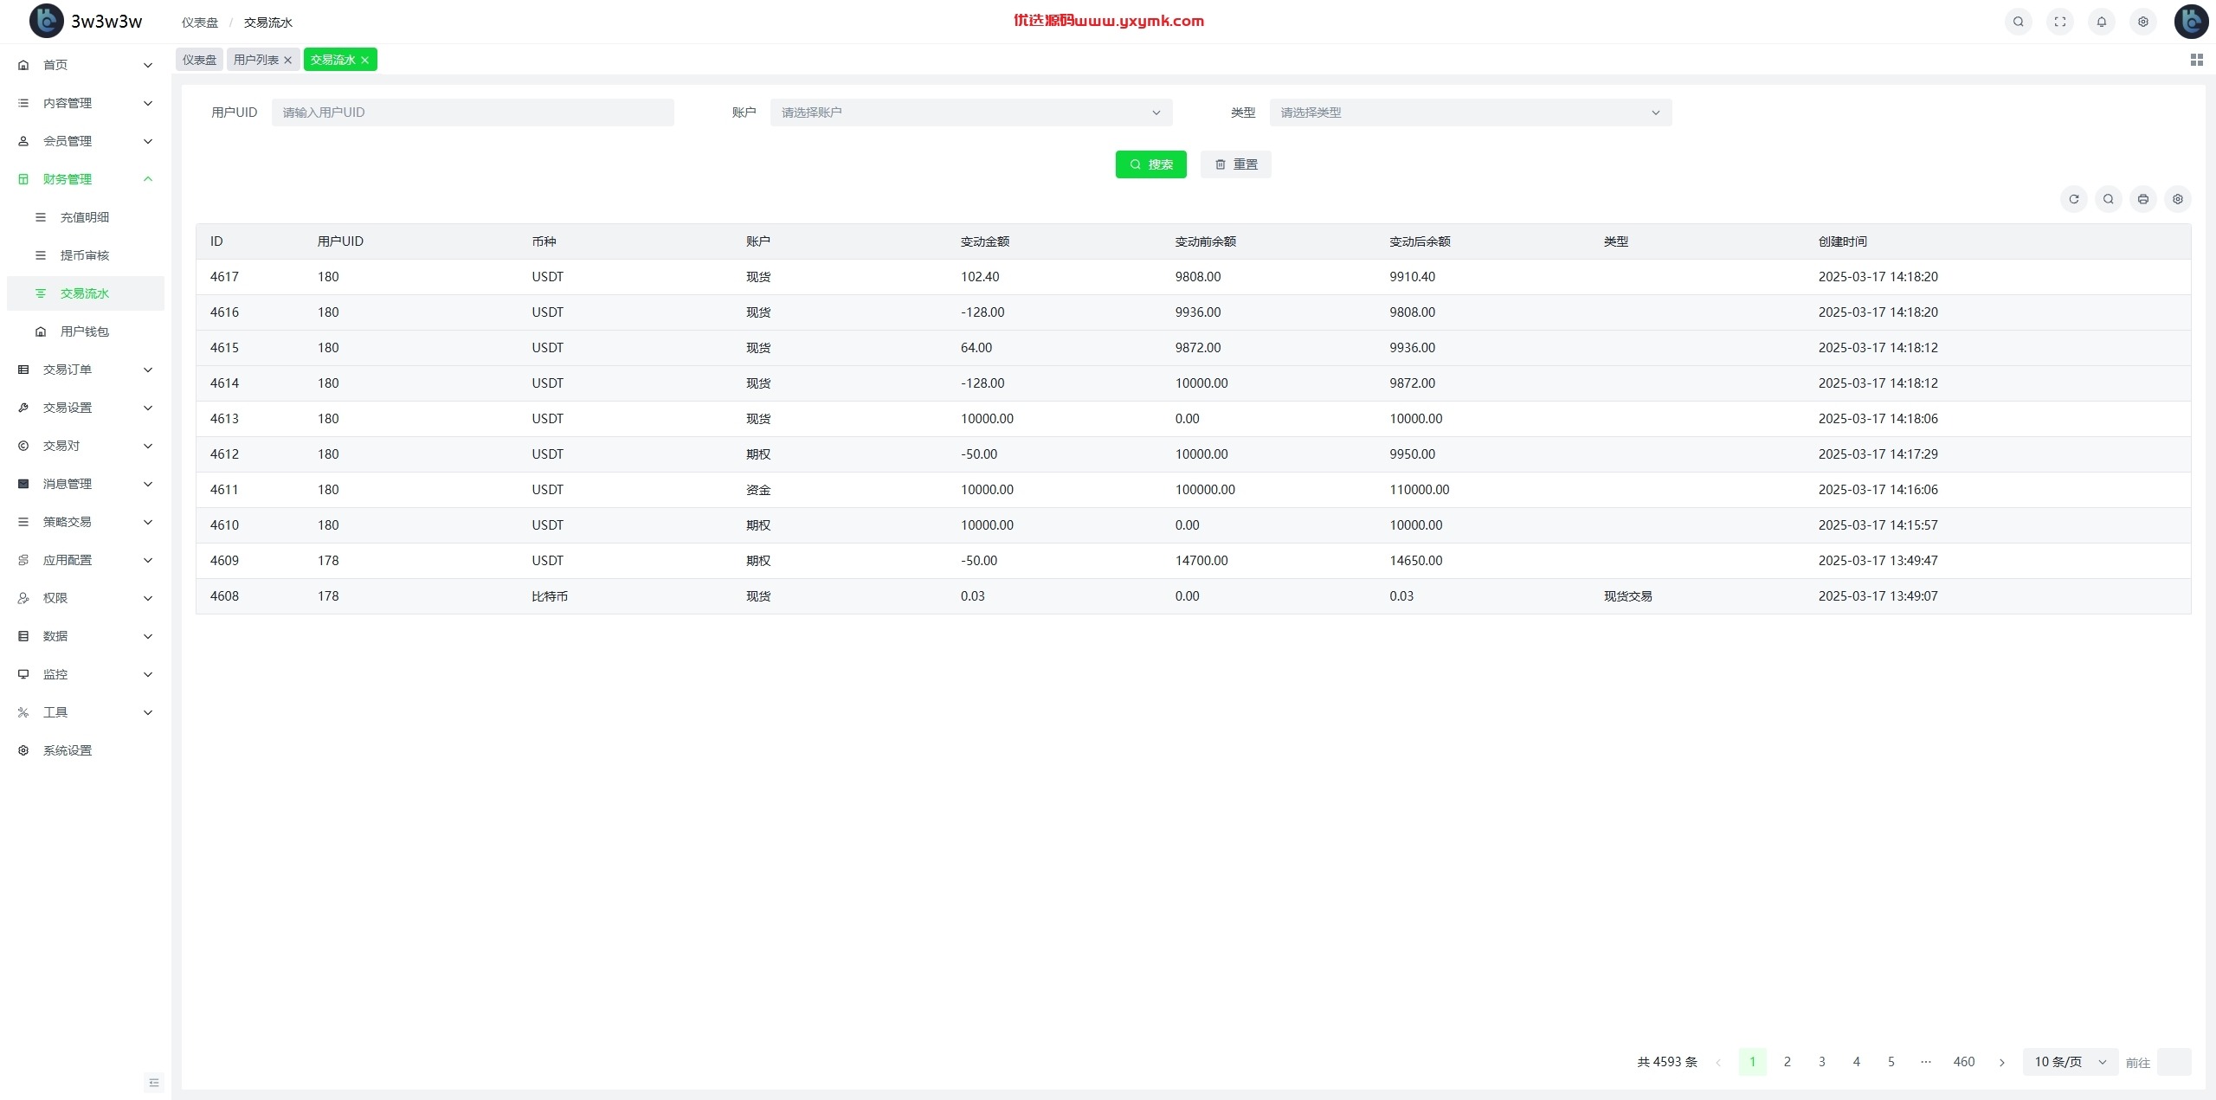Open 账户 select dropdown
2216x1100 pixels.
[x=971, y=113]
